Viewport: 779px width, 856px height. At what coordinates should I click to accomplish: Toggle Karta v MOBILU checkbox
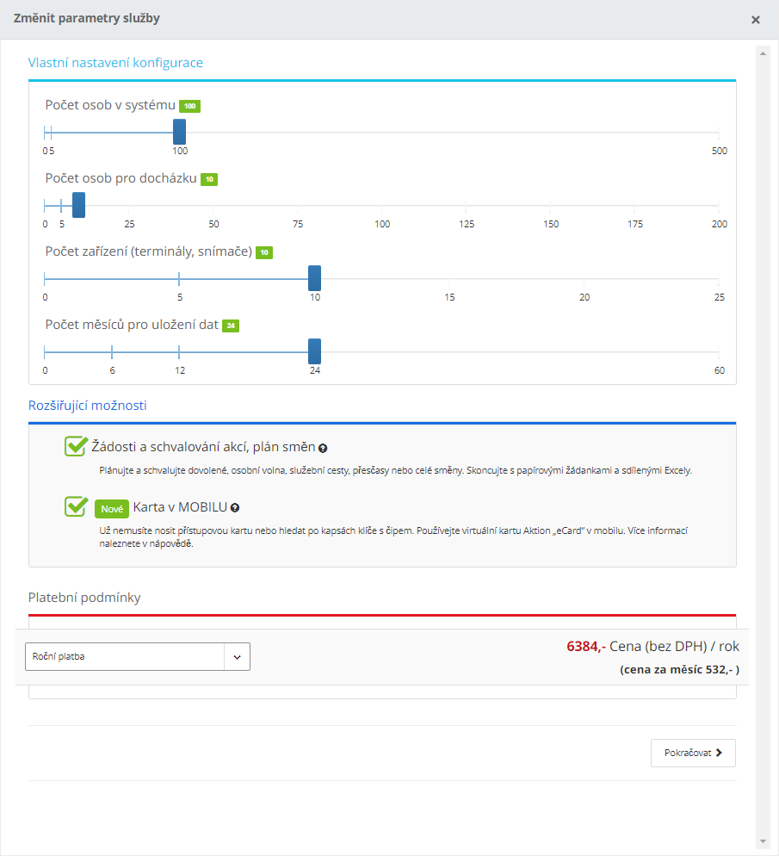pos(76,506)
